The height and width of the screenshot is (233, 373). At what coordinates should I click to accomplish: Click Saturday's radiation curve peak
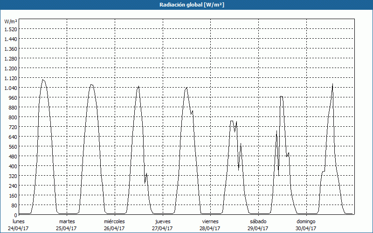[282, 96]
